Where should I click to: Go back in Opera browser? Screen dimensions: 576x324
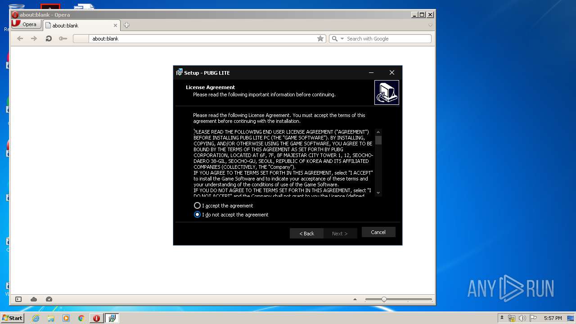20,39
